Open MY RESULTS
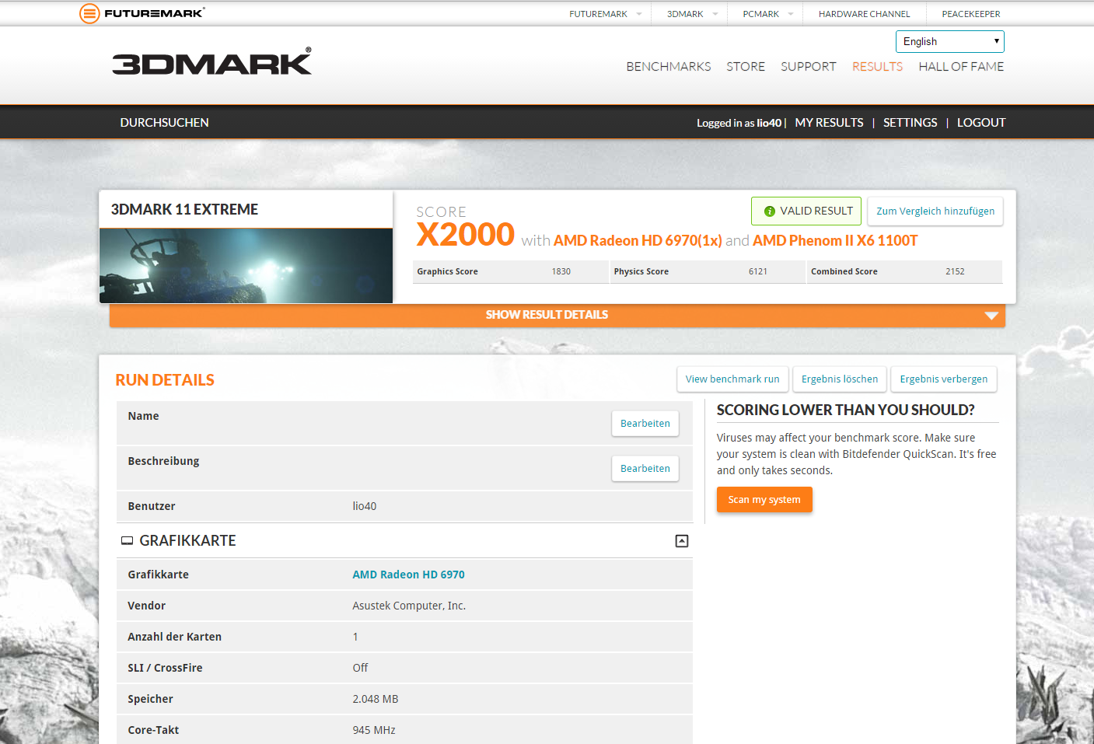The height and width of the screenshot is (744, 1094). coord(829,123)
